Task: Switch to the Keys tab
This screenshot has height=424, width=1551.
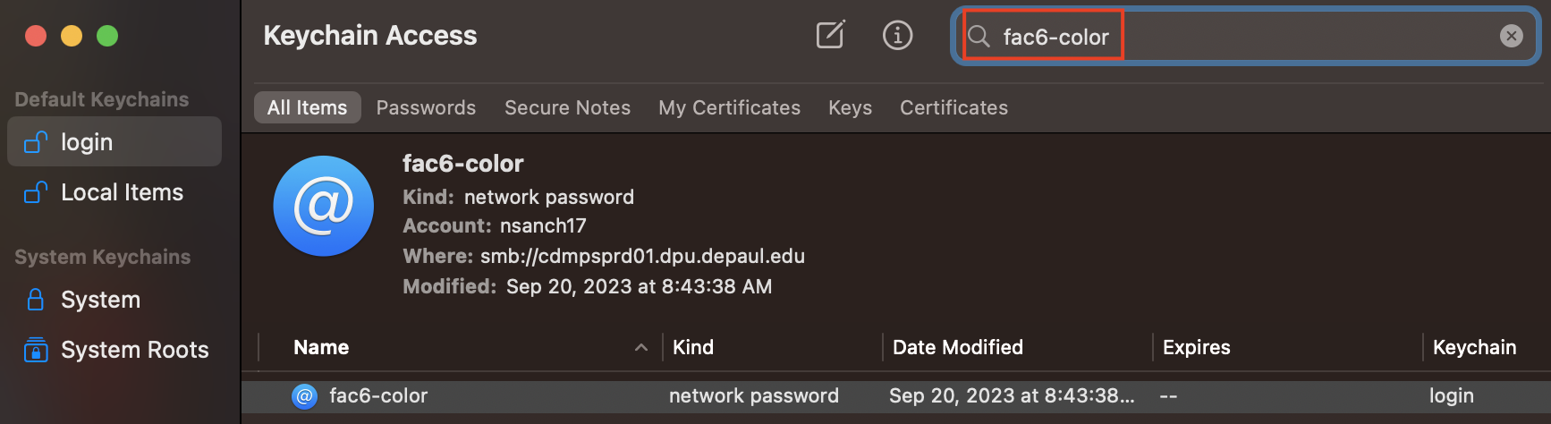Action: [850, 107]
